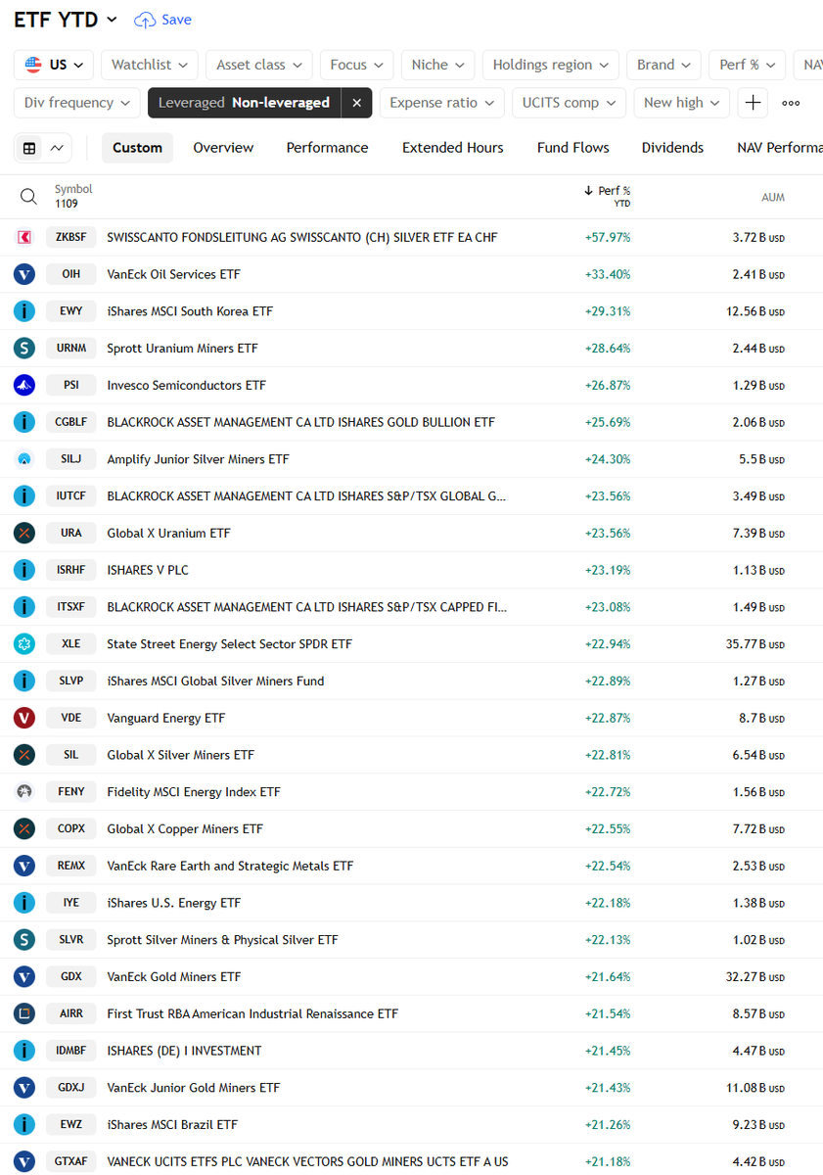The width and height of the screenshot is (823, 1175).
Task: Switch to the Overview tab
Action: tap(223, 148)
